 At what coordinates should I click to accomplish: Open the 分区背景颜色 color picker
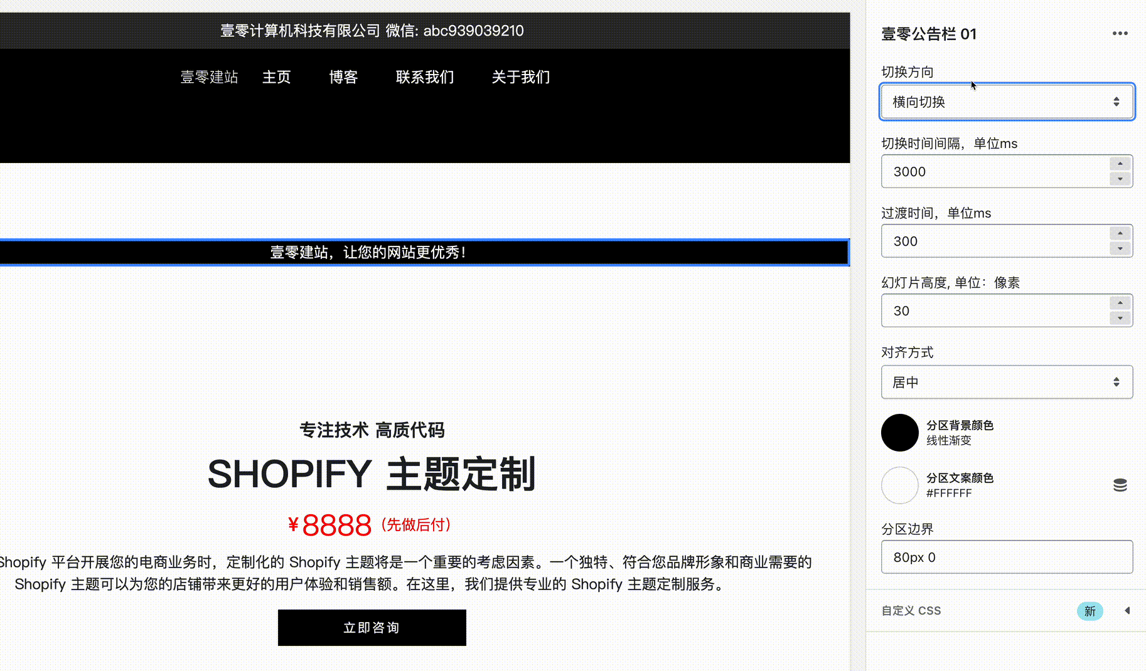click(x=900, y=433)
